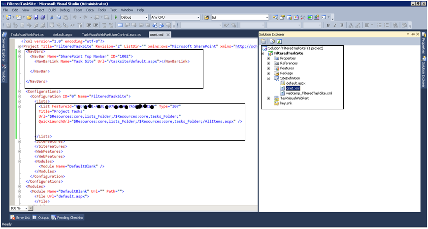
Task: Click the Open File folder icon
Action: 29,17
